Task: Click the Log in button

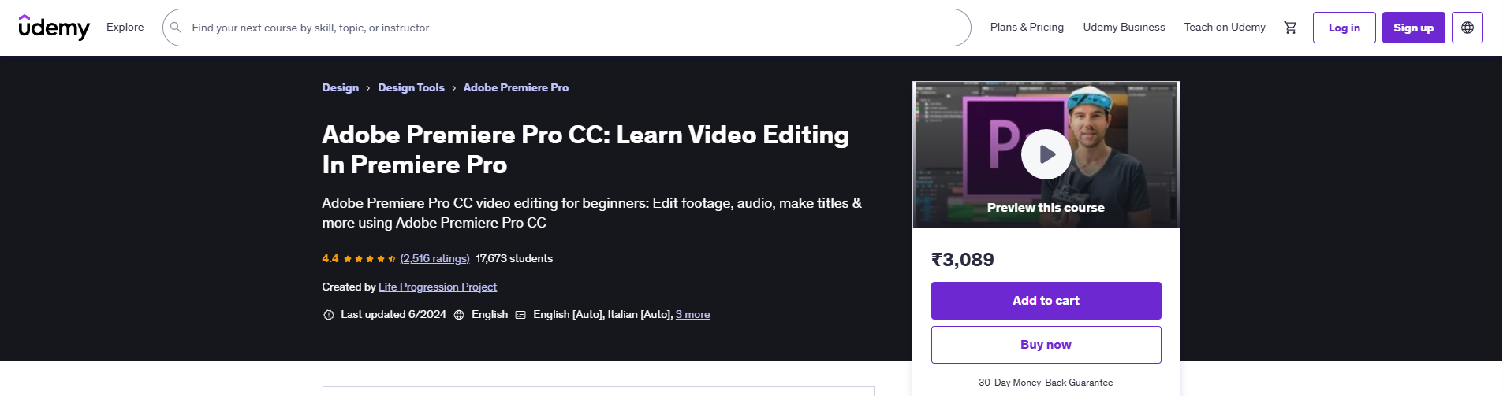Action: coord(1344,28)
